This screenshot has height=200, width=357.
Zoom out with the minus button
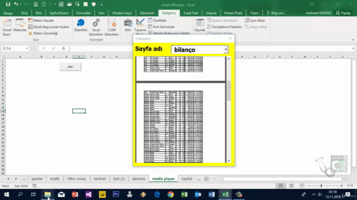(310, 186)
